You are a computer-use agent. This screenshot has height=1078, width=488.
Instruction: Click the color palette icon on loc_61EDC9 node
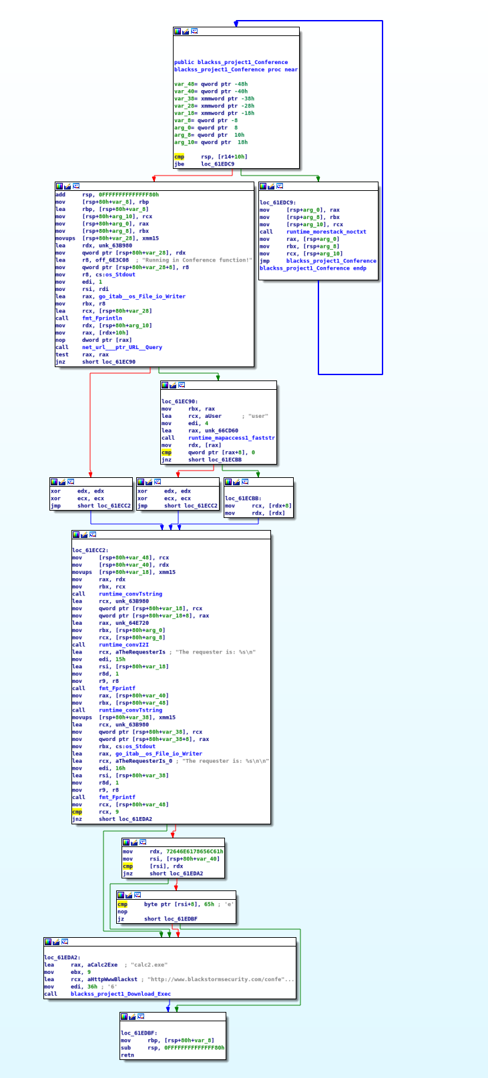click(263, 186)
